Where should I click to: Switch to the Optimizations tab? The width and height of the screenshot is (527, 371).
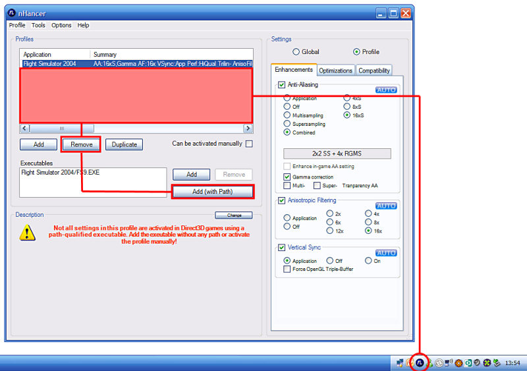(x=336, y=71)
